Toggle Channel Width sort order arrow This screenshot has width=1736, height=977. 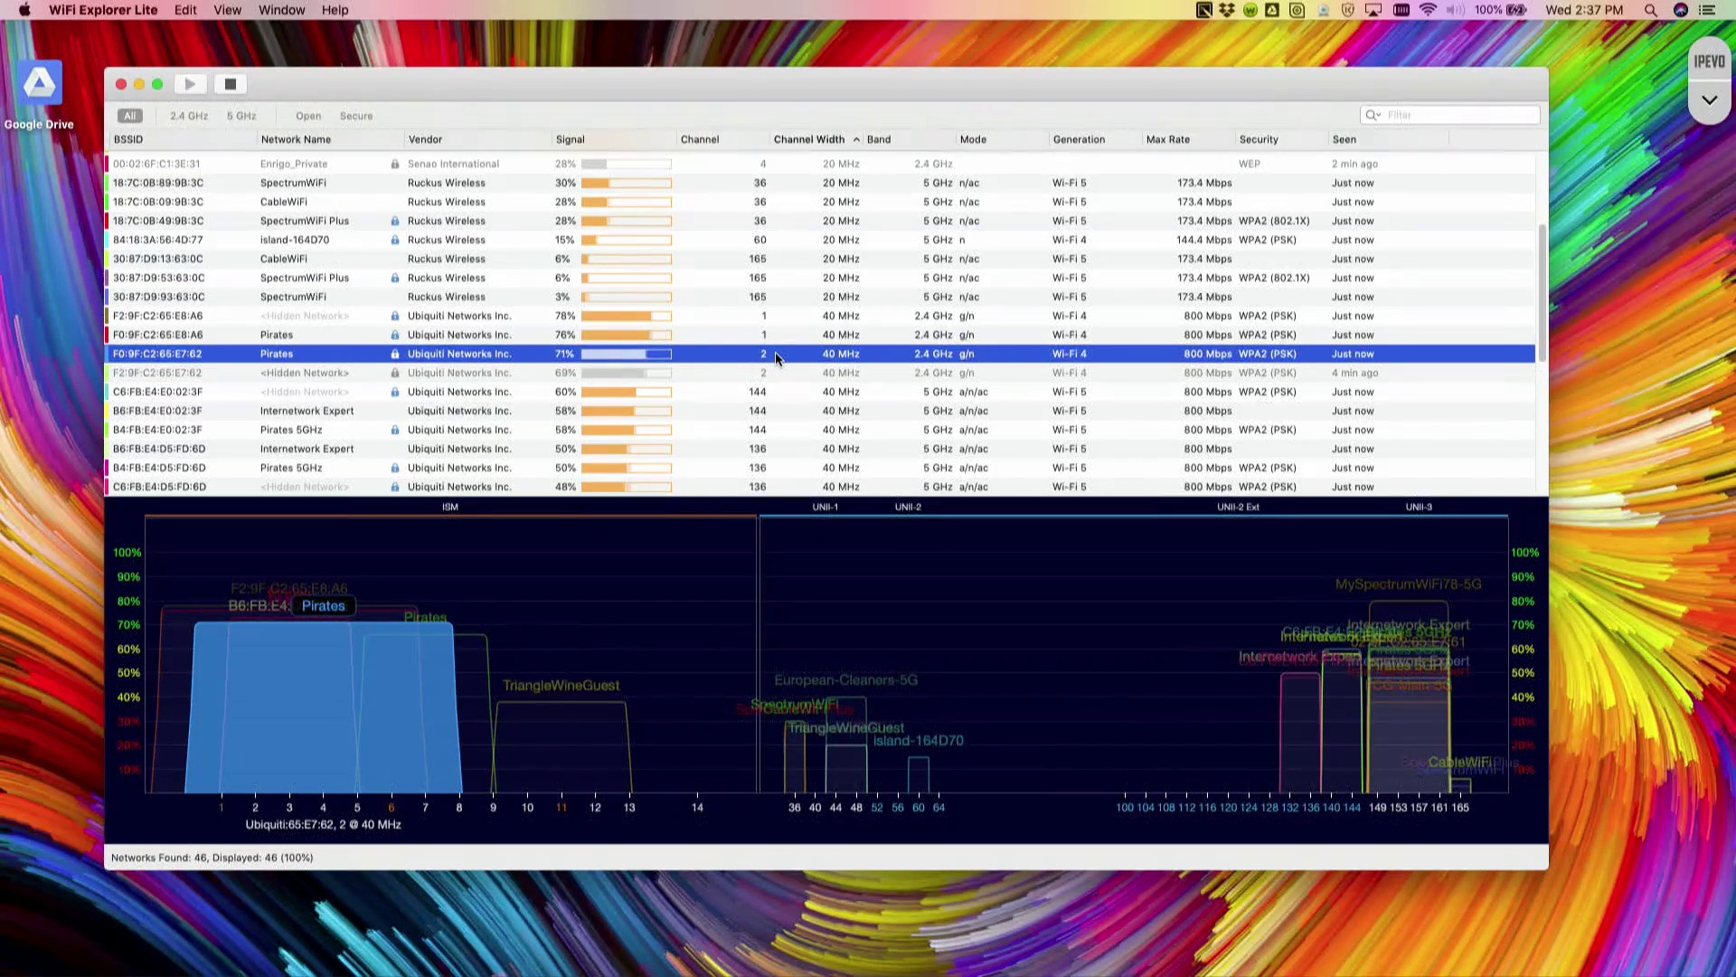coord(856,139)
